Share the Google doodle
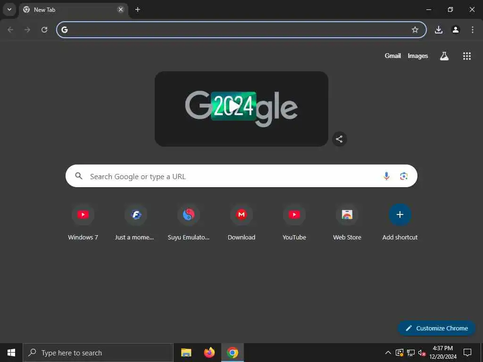Image resolution: width=483 pixels, height=362 pixels. point(340,139)
